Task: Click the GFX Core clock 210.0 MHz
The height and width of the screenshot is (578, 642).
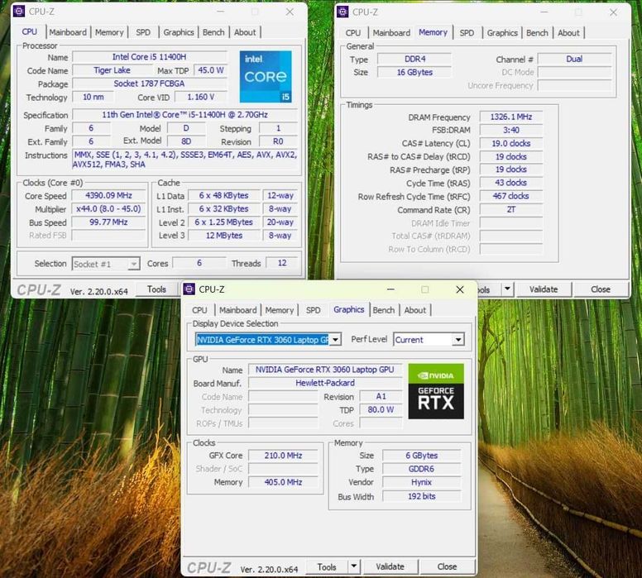Action: point(283,455)
